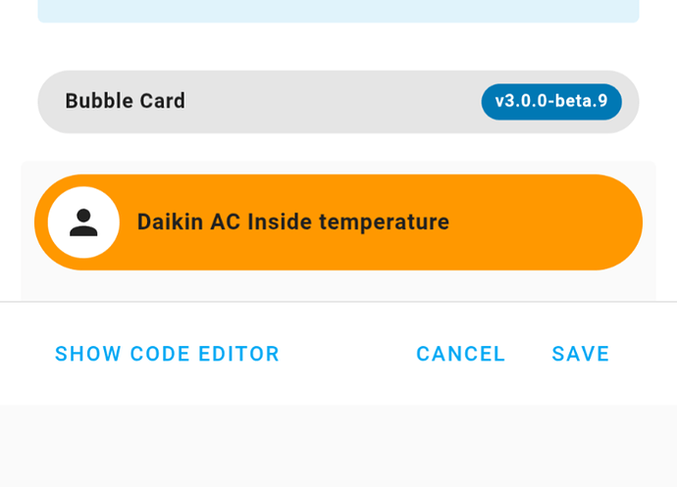Open the code editor via SHOW CODE EDITOR

(167, 354)
